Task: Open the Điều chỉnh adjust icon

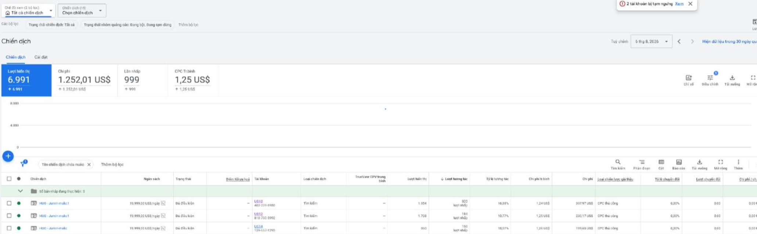Action: point(710,80)
